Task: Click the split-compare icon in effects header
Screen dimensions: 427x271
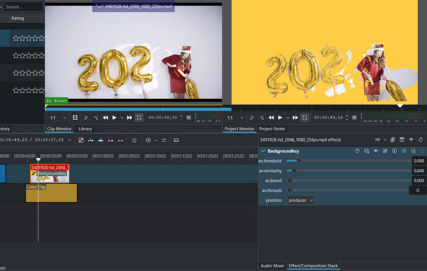Action: [x=377, y=140]
